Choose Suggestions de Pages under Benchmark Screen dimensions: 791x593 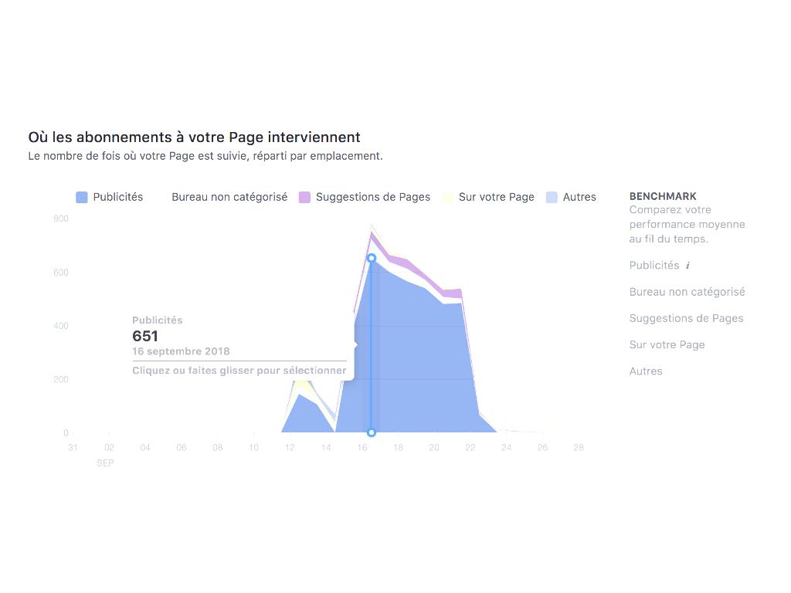point(686,318)
